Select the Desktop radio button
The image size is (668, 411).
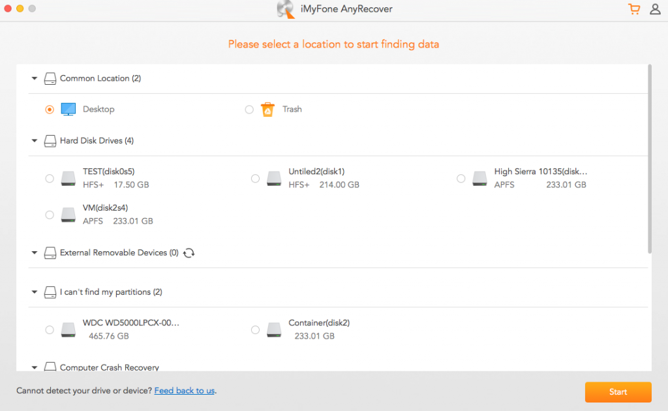pos(50,110)
